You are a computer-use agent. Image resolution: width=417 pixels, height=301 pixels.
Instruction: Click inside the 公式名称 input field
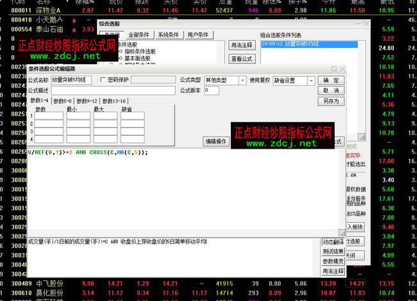pos(72,80)
